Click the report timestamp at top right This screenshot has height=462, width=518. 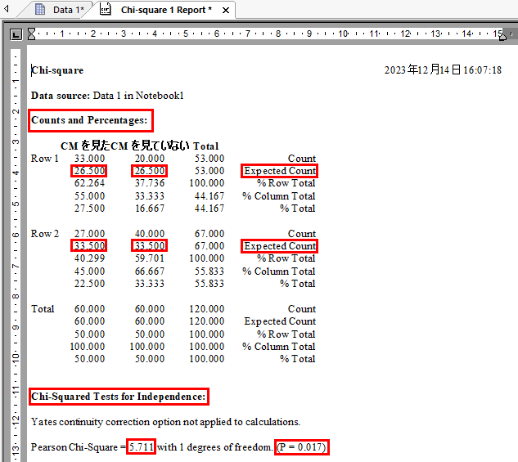pos(443,70)
